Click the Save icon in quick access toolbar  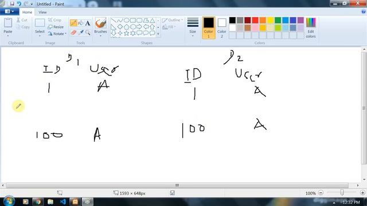click(x=12, y=4)
